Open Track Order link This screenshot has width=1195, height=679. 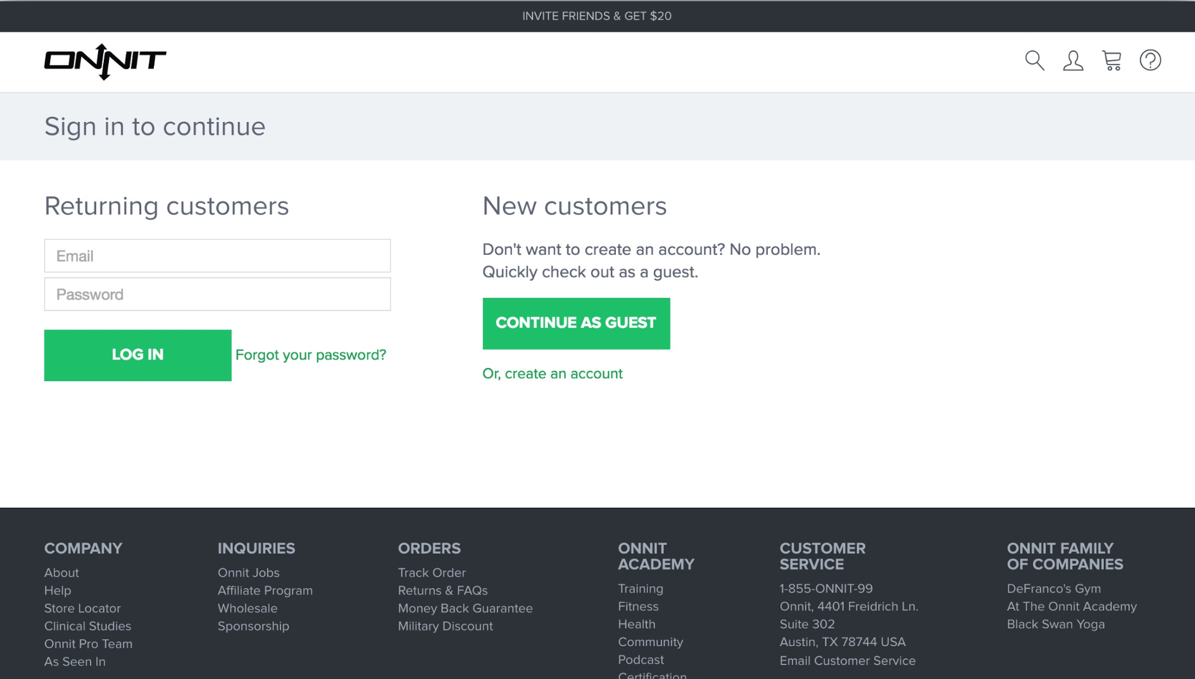(432, 573)
